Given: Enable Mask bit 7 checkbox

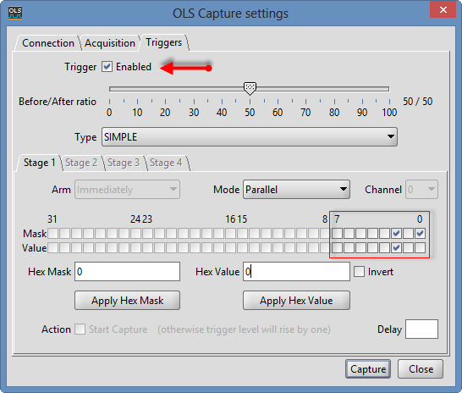Looking at the screenshot, I should pyautogui.click(x=337, y=234).
